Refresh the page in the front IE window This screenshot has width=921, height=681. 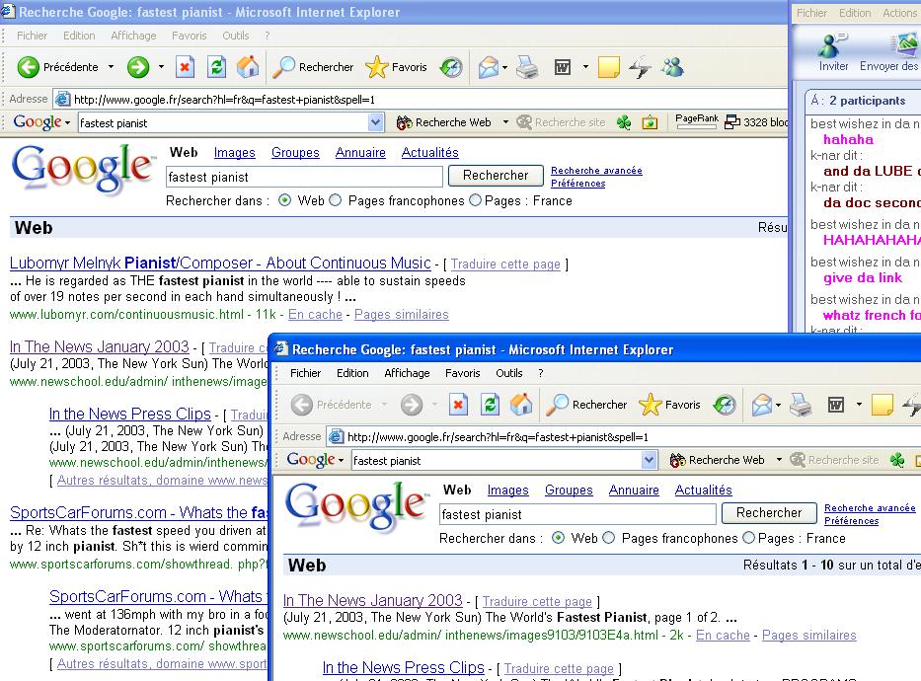[490, 405]
